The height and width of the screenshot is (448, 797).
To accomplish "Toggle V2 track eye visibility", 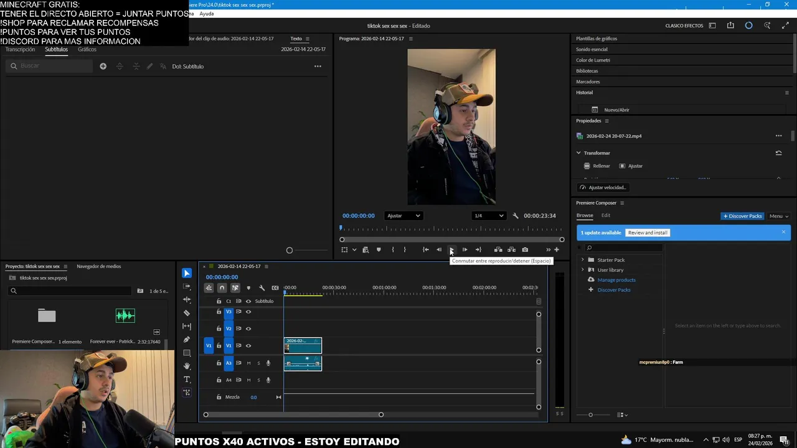I will [248, 329].
